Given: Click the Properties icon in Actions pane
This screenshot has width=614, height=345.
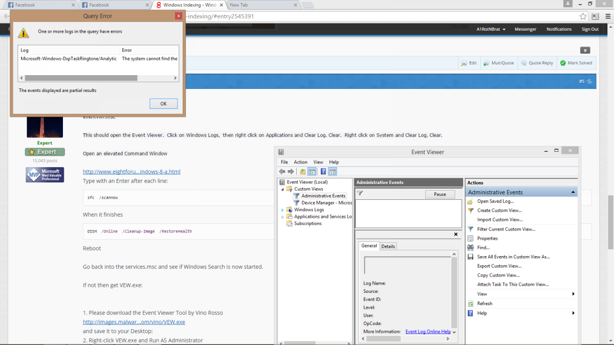Looking at the screenshot, I should tap(471, 238).
